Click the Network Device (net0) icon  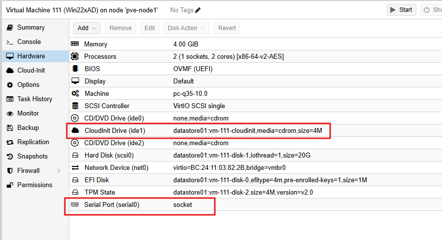tap(75, 167)
